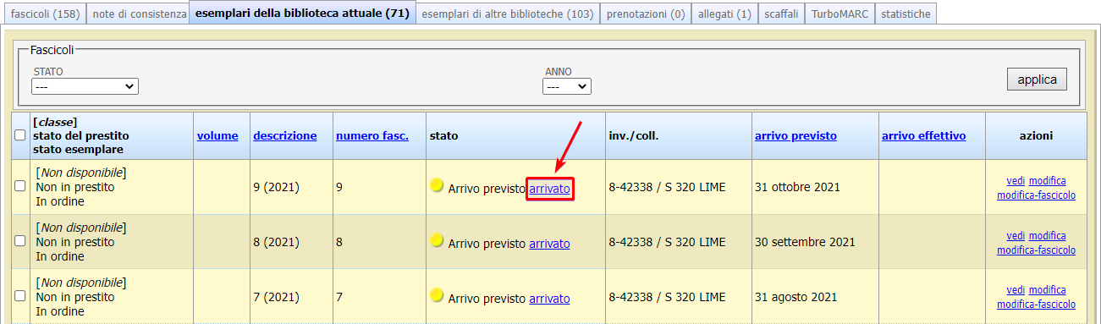Sort by descrizione column header
This screenshot has width=1101, height=324.
[285, 135]
